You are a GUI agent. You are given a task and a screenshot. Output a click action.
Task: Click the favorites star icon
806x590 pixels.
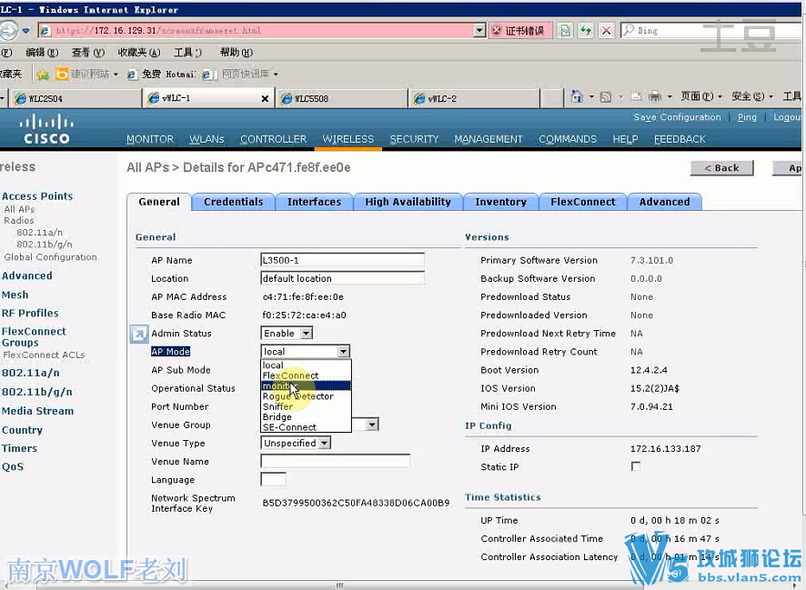pos(43,75)
